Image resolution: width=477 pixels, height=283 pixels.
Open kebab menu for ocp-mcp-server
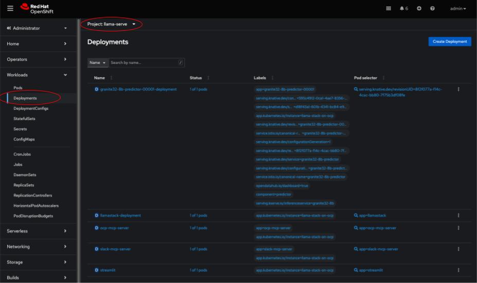tap(458, 228)
